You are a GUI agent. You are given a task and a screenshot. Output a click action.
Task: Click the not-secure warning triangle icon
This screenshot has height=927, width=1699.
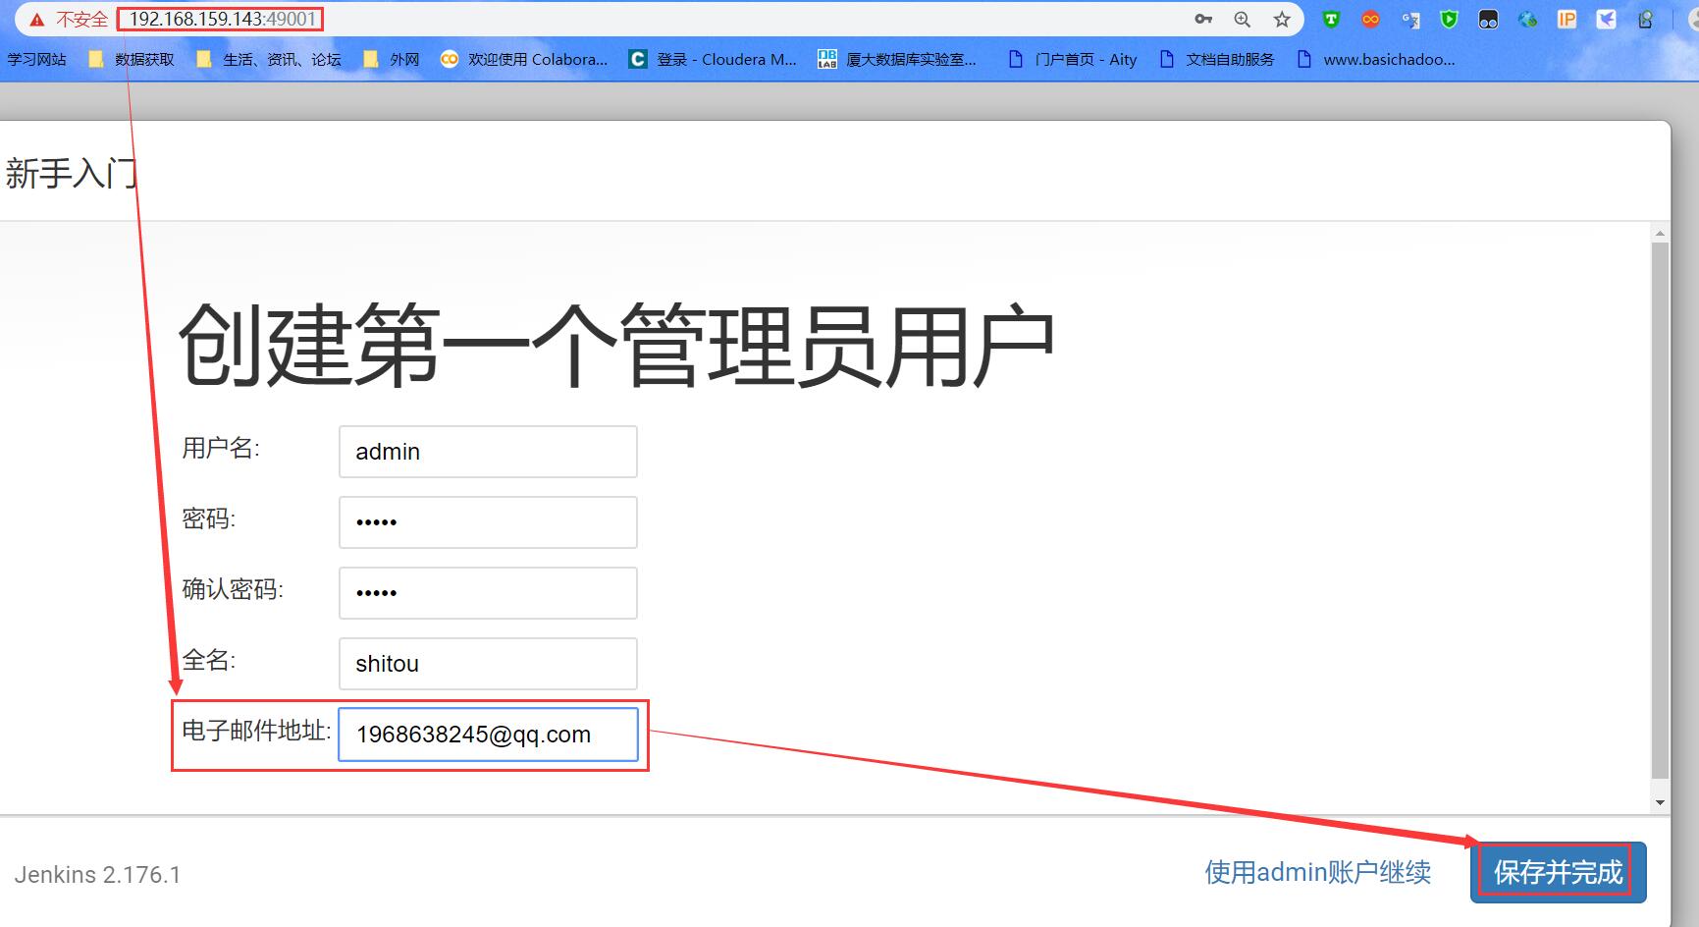36,20
